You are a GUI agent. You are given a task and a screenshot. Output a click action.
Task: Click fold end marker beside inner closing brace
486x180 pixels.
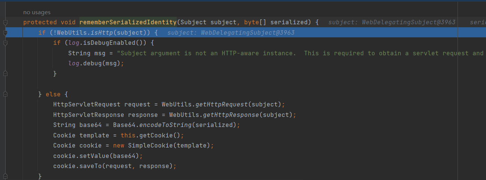tap(5, 74)
